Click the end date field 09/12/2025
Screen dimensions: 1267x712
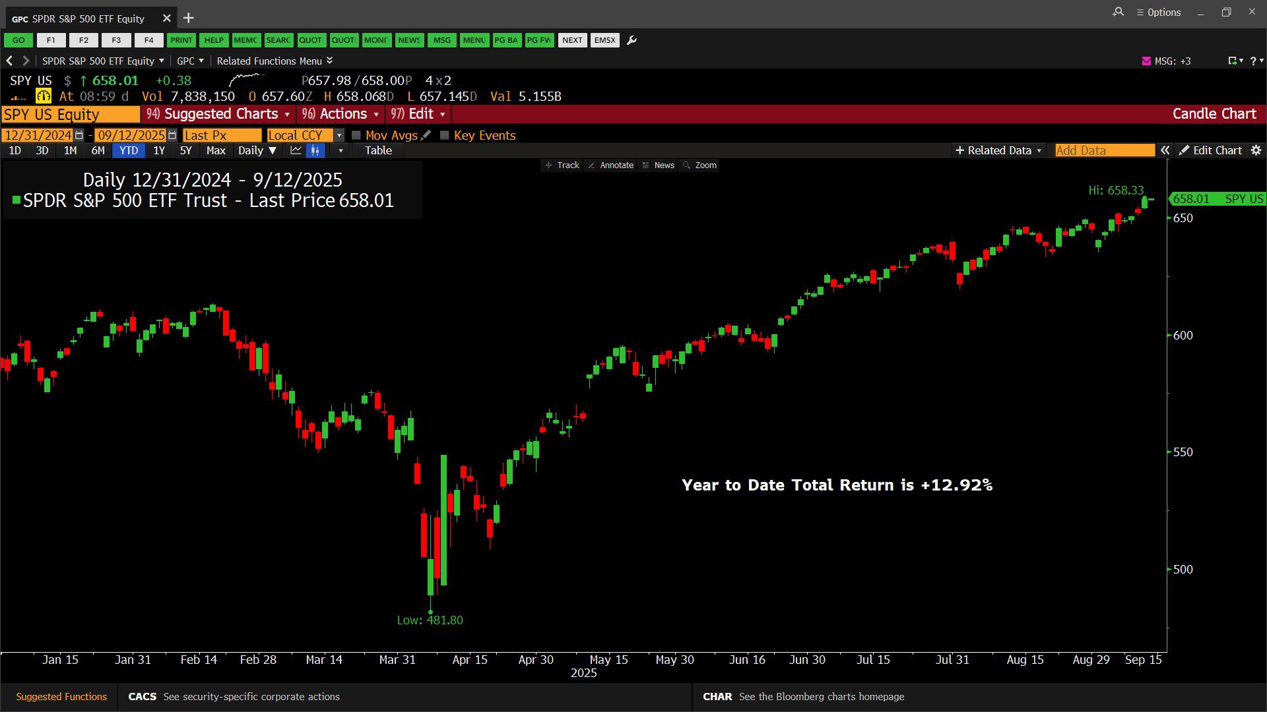click(131, 135)
